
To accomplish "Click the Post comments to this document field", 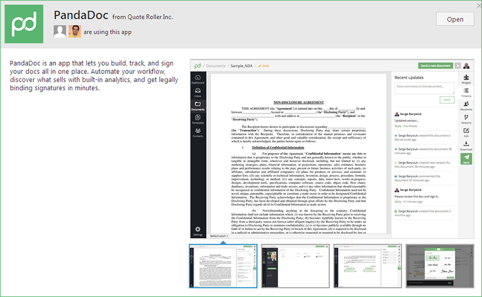I will pyautogui.click(x=425, y=88).
